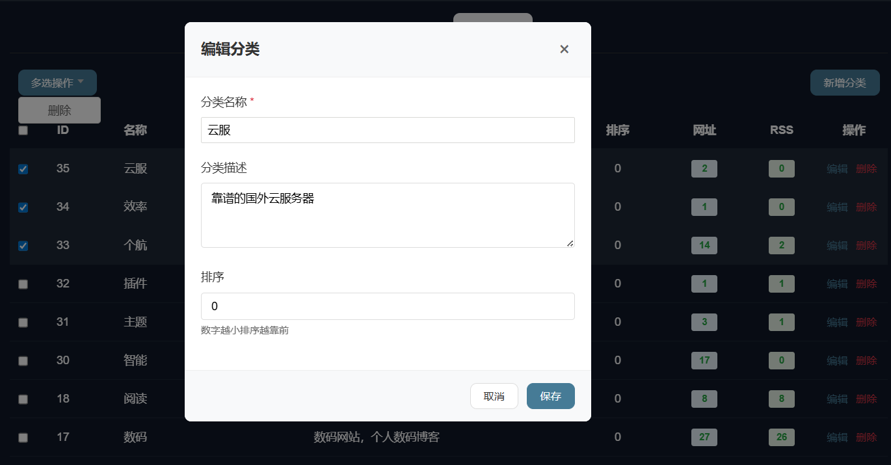Screen dimensions: 891x465
Task: Toggle the select-all checkbox in the header
Action: [23, 130]
